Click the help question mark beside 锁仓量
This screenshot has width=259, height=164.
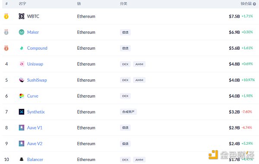click(x=254, y=4)
